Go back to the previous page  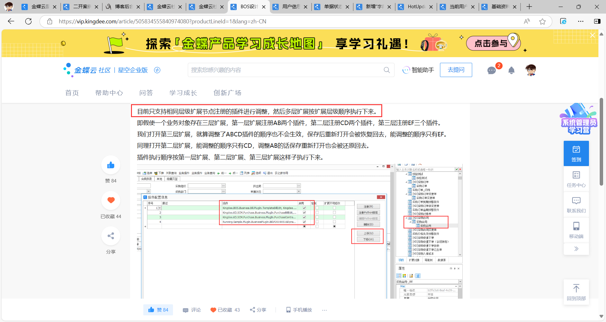tap(11, 21)
